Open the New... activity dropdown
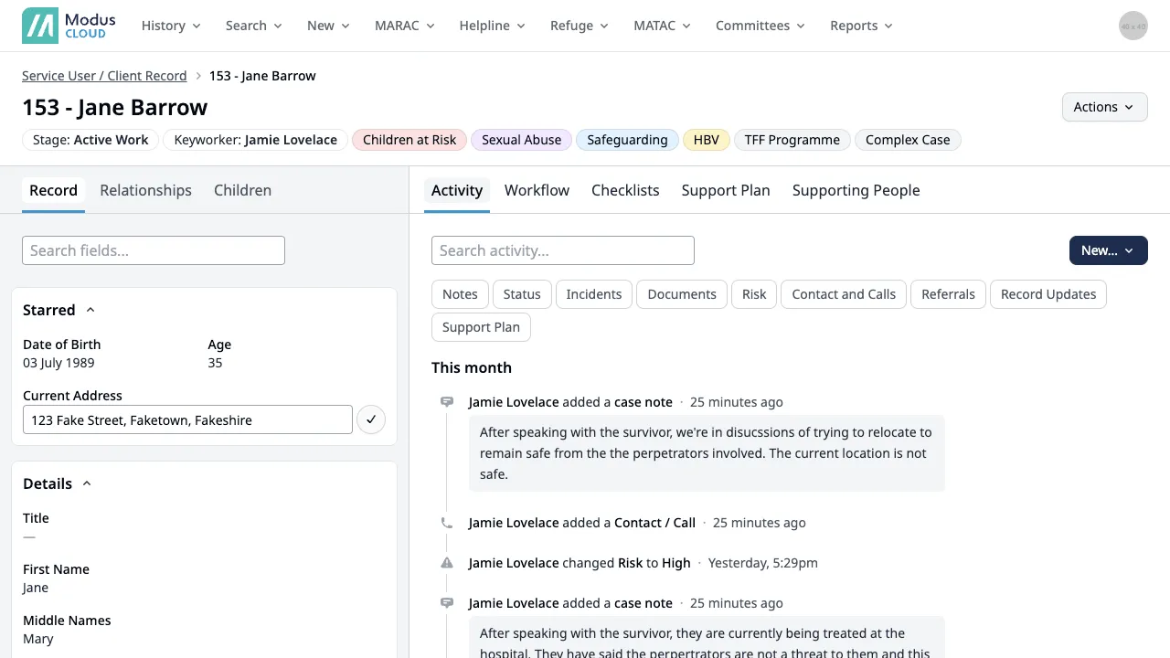The image size is (1170, 658). click(1108, 250)
